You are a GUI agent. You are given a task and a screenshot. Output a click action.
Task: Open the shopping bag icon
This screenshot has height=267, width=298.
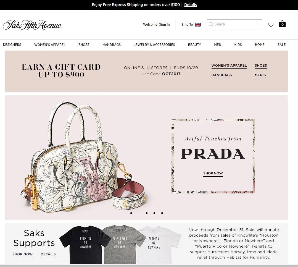(x=282, y=24)
